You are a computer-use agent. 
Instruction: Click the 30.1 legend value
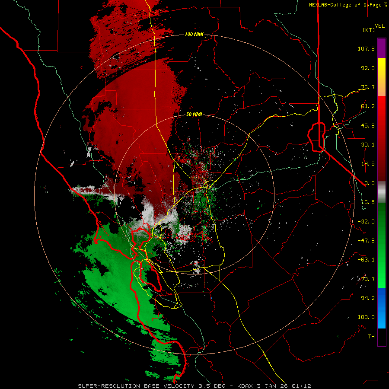tap(368, 145)
